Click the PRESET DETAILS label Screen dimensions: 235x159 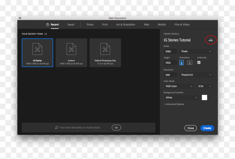click(171, 34)
